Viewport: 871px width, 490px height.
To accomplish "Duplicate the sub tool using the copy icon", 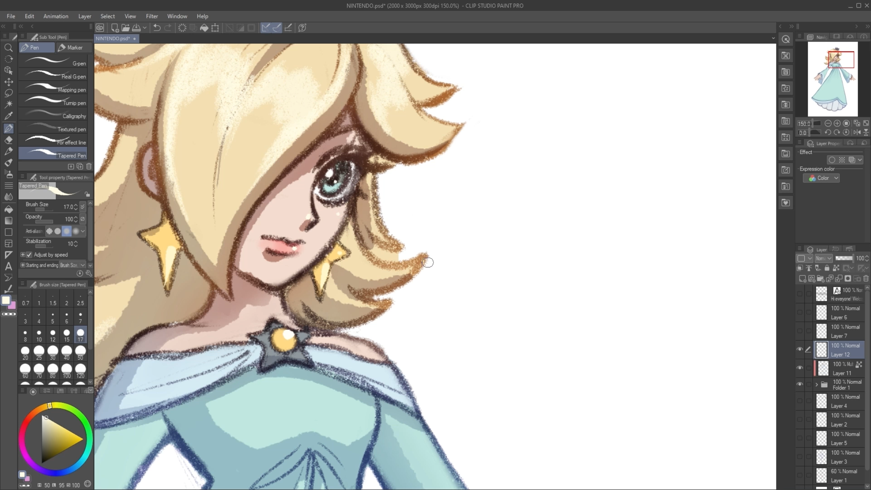I will coord(80,167).
